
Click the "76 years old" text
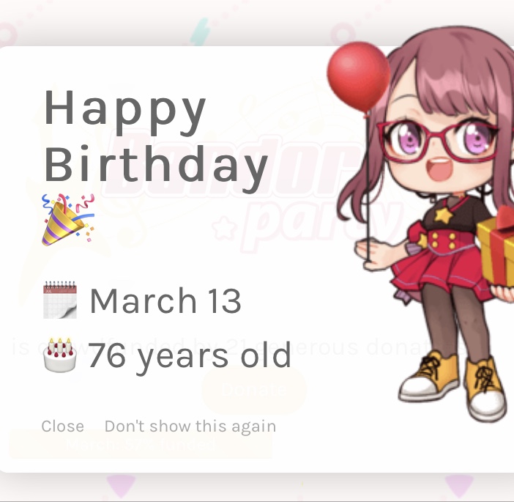[x=190, y=356]
